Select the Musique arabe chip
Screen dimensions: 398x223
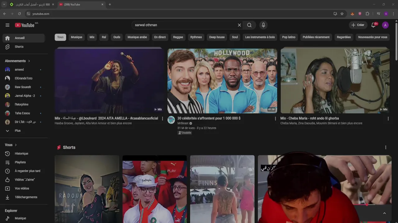click(137, 37)
